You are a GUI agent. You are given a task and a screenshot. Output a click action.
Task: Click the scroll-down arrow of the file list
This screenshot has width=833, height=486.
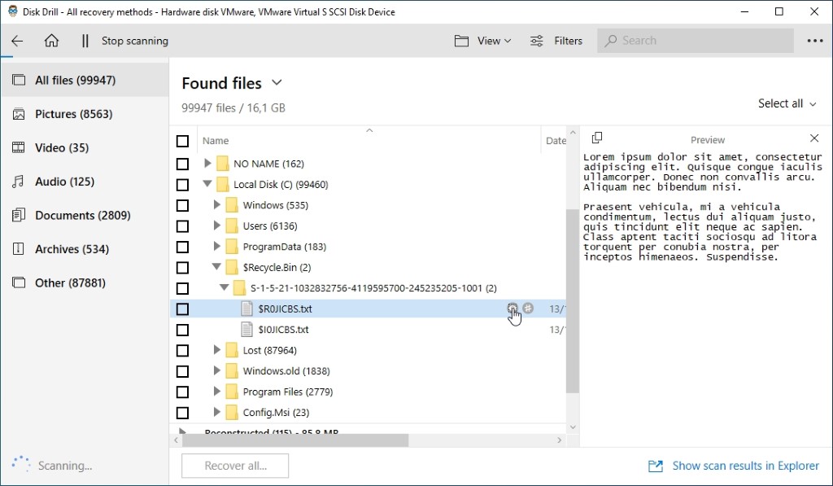pos(573,427)
